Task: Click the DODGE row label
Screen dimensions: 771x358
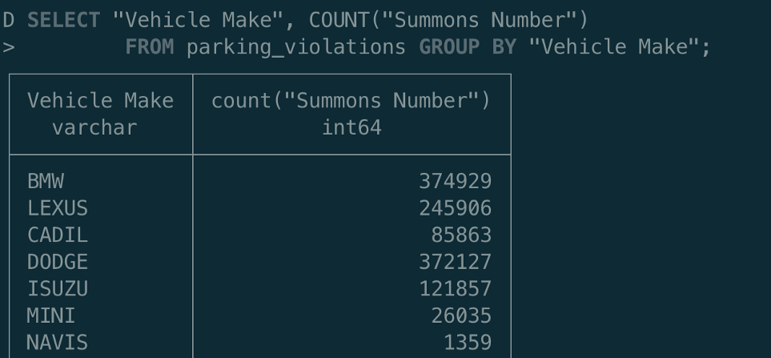Action: click(58, 262)
